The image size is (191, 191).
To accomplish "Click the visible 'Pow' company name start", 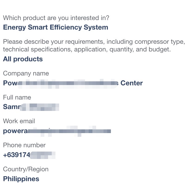I will [x=10, y=83].
